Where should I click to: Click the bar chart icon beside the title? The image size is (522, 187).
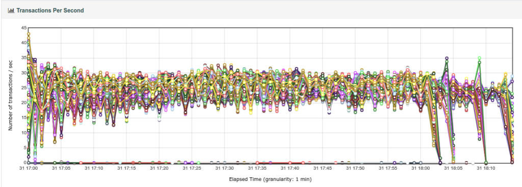tap(11, 11)
